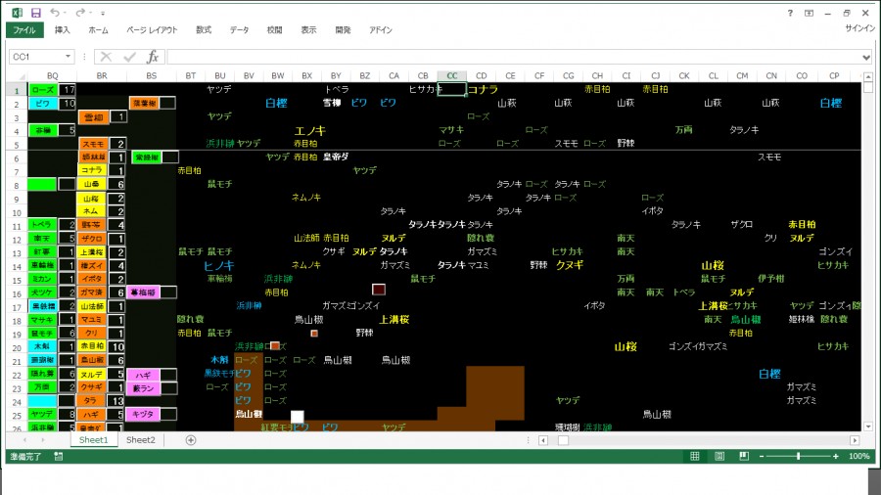The height and width of the screenshot is (495, 881).
Task: Select column CD header
Action: pyautogui.click(x=481, y=75)
